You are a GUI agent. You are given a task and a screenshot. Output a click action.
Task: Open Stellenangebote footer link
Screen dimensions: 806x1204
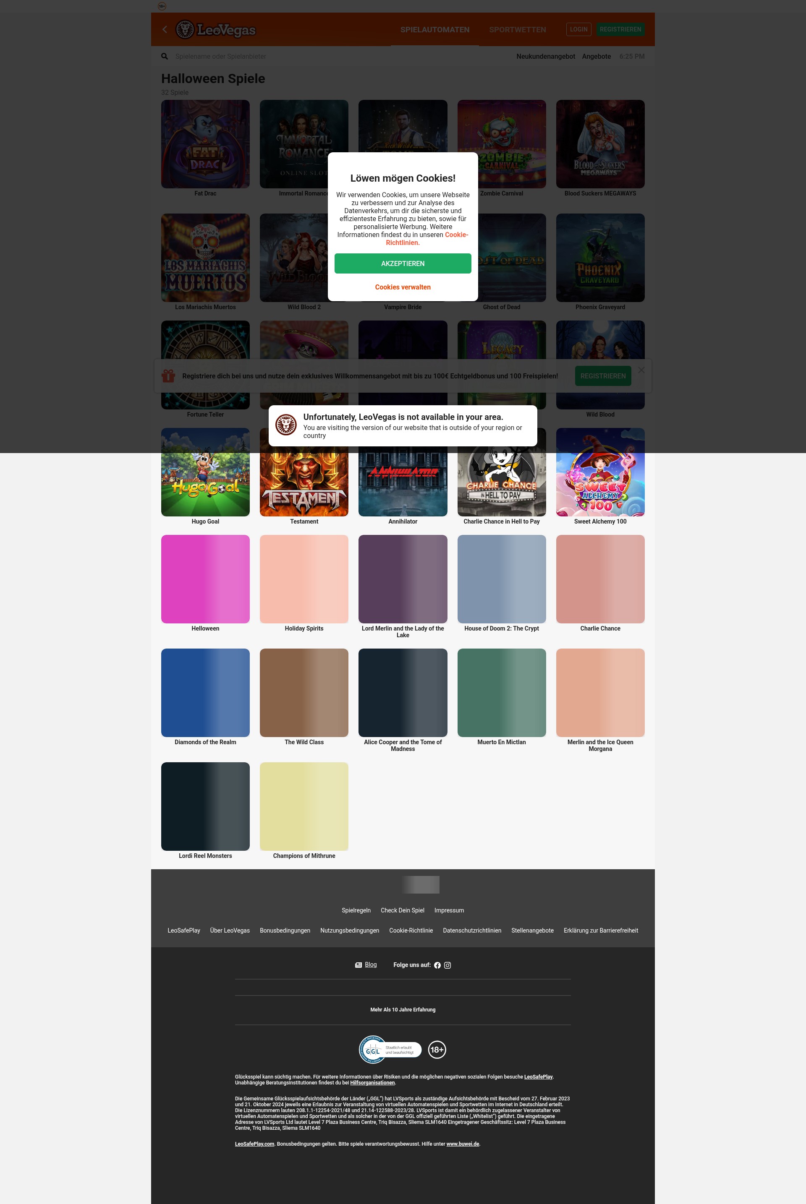click(533, 930)
